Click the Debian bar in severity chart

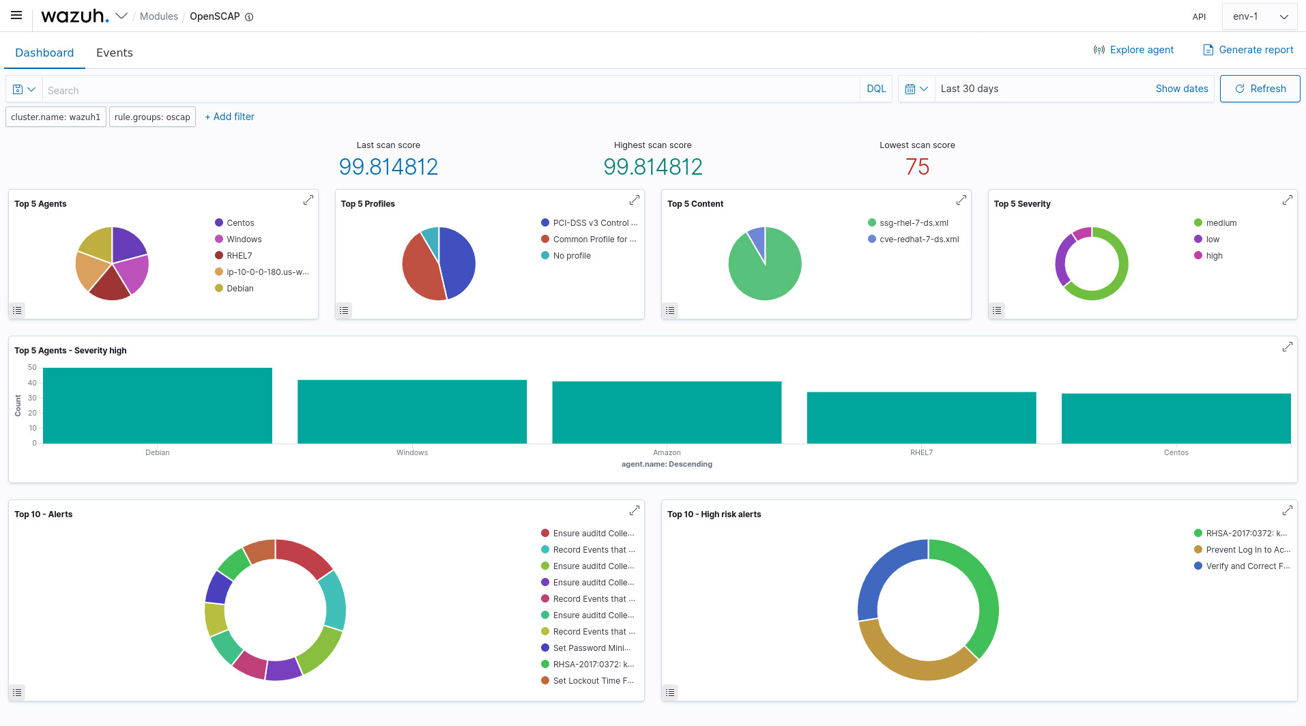click(x=158, y=406)
